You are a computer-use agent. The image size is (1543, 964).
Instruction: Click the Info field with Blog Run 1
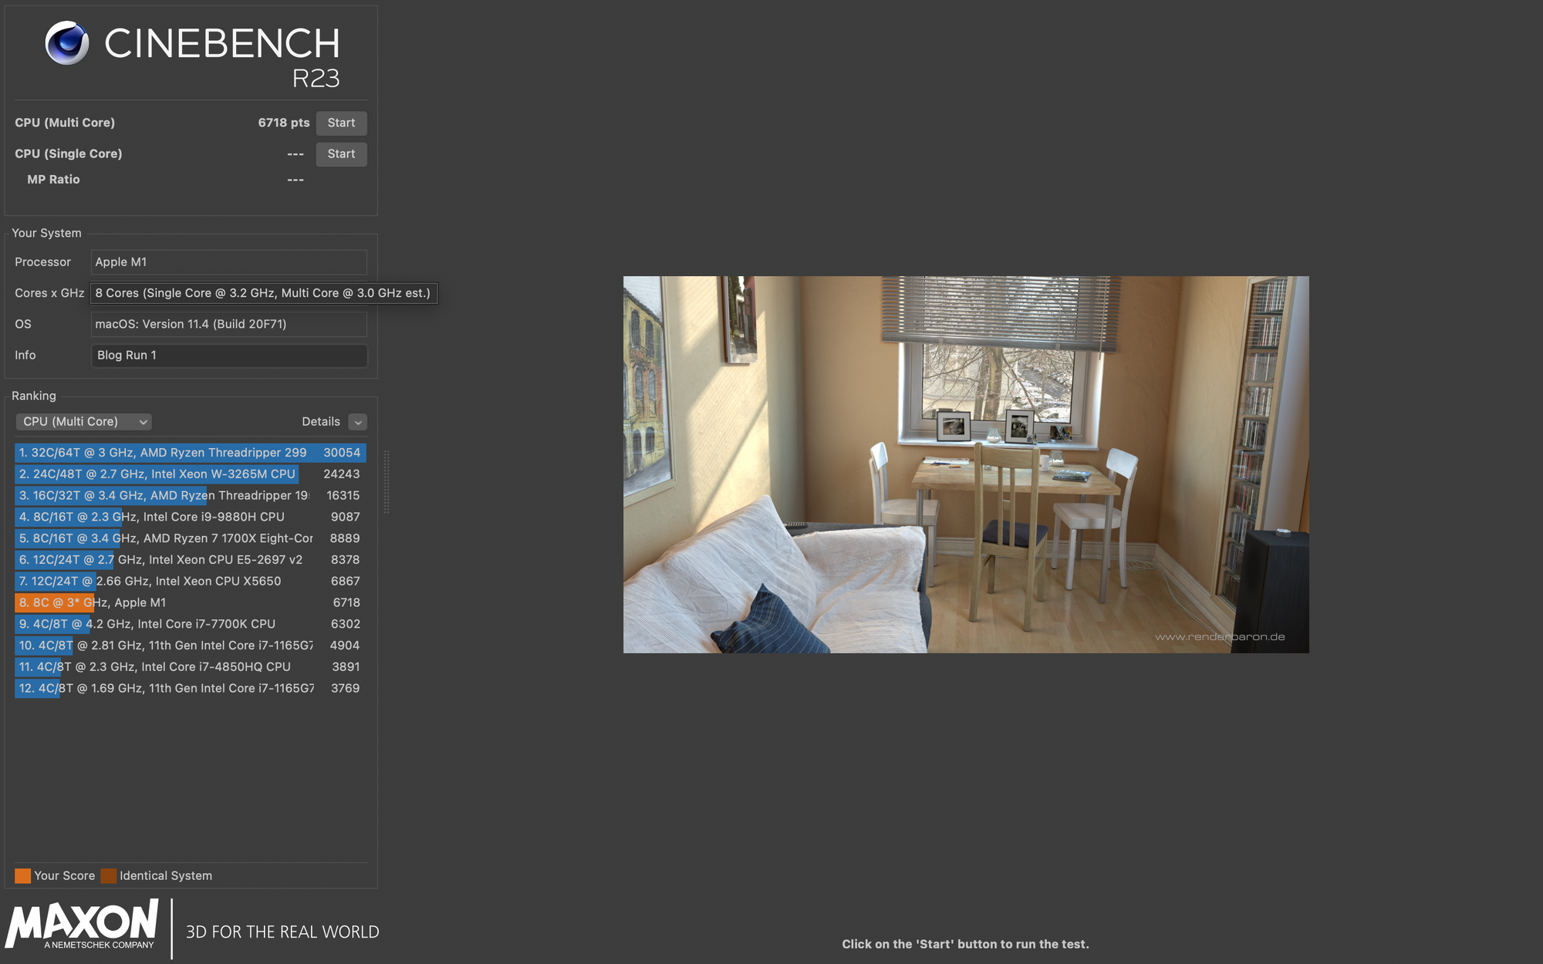229,356
